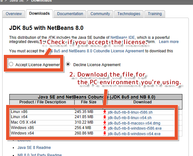Viewport: 193px width, 156px height.
Task: Go to the Technologies tab
Action: 129,14
